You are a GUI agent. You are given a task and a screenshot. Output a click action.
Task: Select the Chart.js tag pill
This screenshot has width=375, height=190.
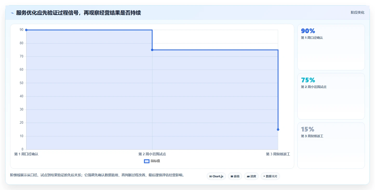(216, 176)
